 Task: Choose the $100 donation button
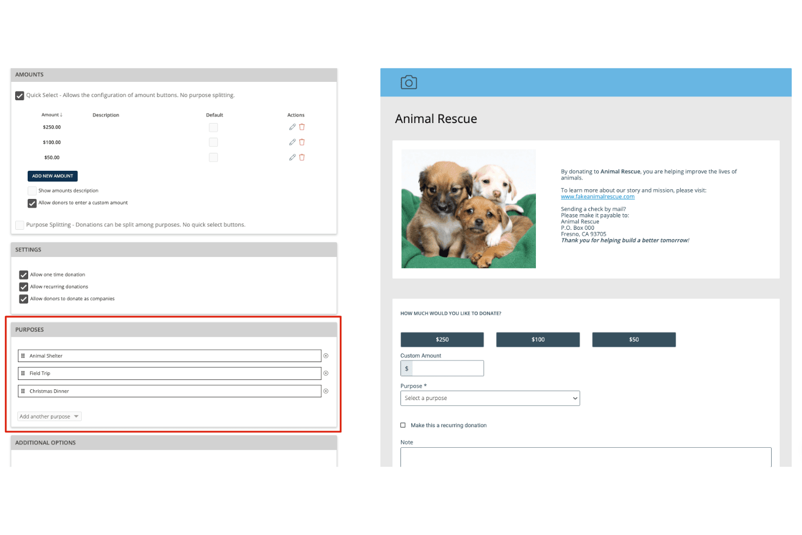(538, 340)
